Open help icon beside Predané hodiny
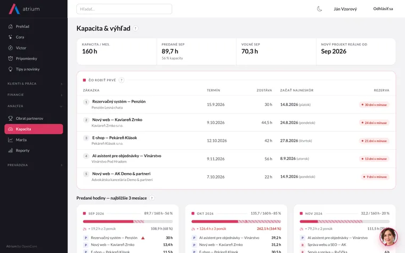Screen dimensions: 405x253 (x=152, y=198)
